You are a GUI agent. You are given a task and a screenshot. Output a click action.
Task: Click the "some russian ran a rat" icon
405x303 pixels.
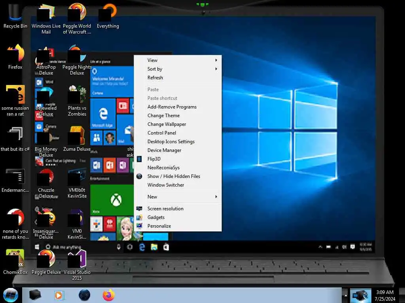(15, 101)
